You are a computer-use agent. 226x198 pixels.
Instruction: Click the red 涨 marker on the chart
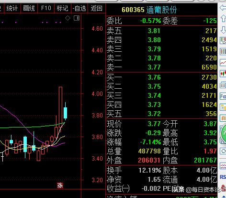[60, 186]
